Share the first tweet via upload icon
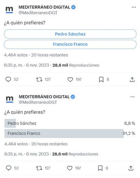 pyautogui.click(x=132, y=80)
